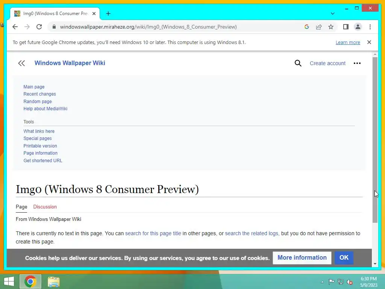Open the Windows Start button
The width and height of the screenshot is (385, 289).
[x=9, y=281]
